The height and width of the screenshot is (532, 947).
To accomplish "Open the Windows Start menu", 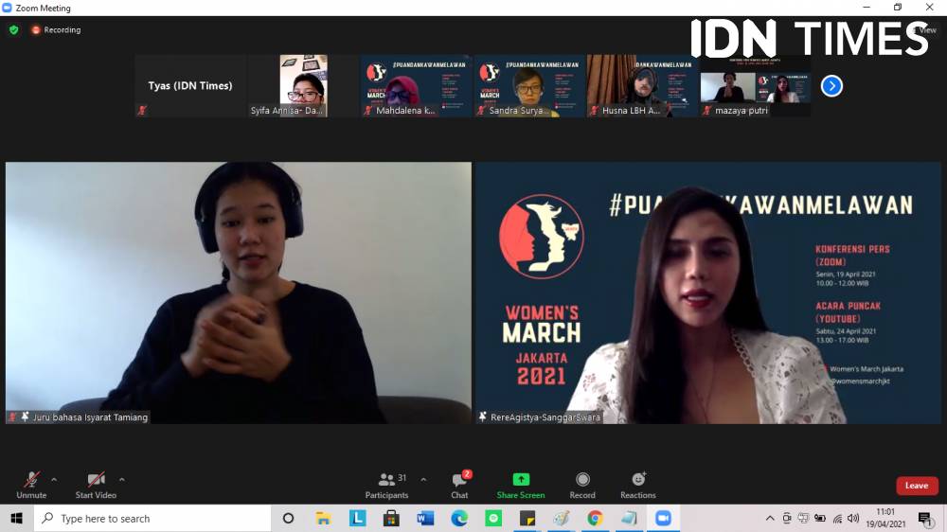I will (16, 518).
